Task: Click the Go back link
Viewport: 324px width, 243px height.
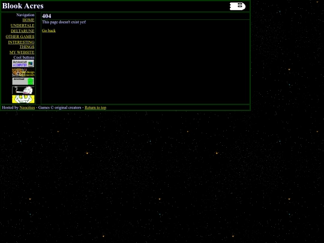Action: [x=49, y=31]
